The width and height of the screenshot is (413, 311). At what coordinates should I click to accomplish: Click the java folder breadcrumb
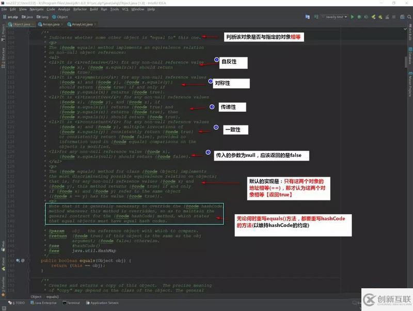pyautogui.click(x=27, y=17)
